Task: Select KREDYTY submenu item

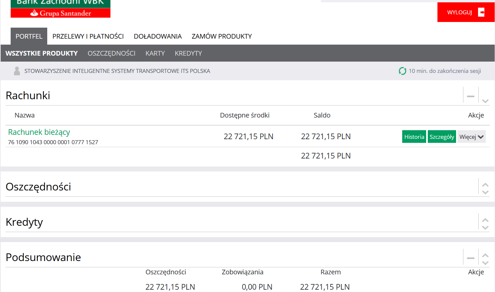Action: 188,53
